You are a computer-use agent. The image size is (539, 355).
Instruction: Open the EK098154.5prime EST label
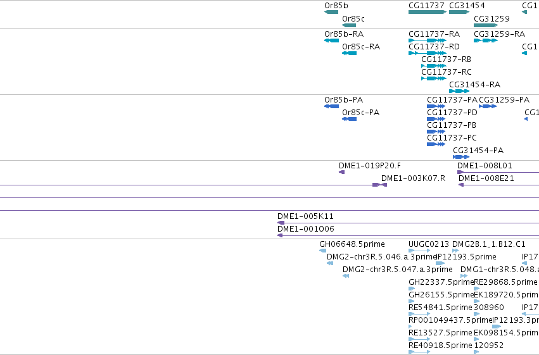pyautogui.click(x=506, y=333)
